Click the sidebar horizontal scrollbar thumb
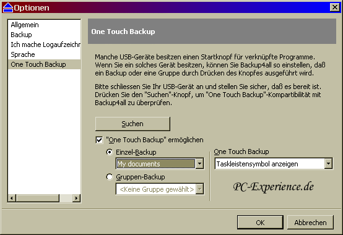The image size is (343, 235). pos(37,199)
